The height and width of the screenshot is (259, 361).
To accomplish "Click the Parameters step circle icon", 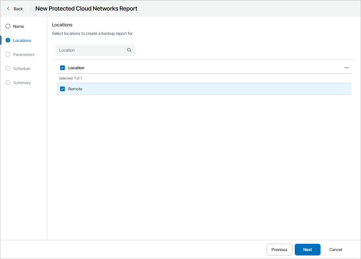I will [x=8, y=55].
